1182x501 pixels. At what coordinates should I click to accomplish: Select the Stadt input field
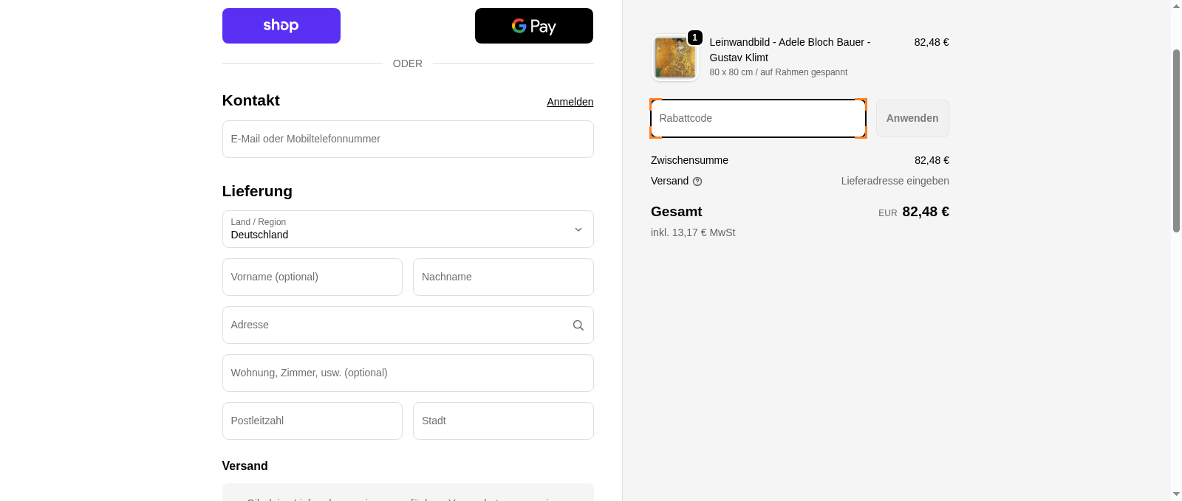503,421
